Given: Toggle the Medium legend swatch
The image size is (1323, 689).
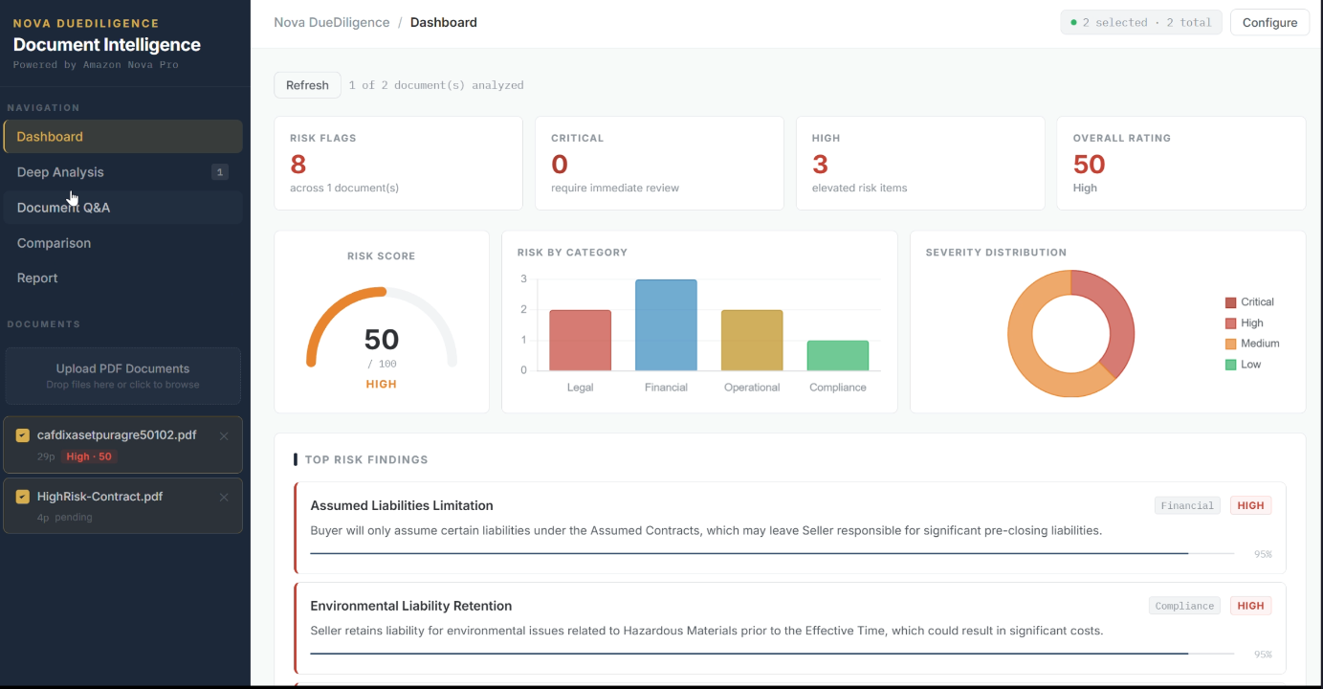Looking at the screenshot, I should [1230, 344].
